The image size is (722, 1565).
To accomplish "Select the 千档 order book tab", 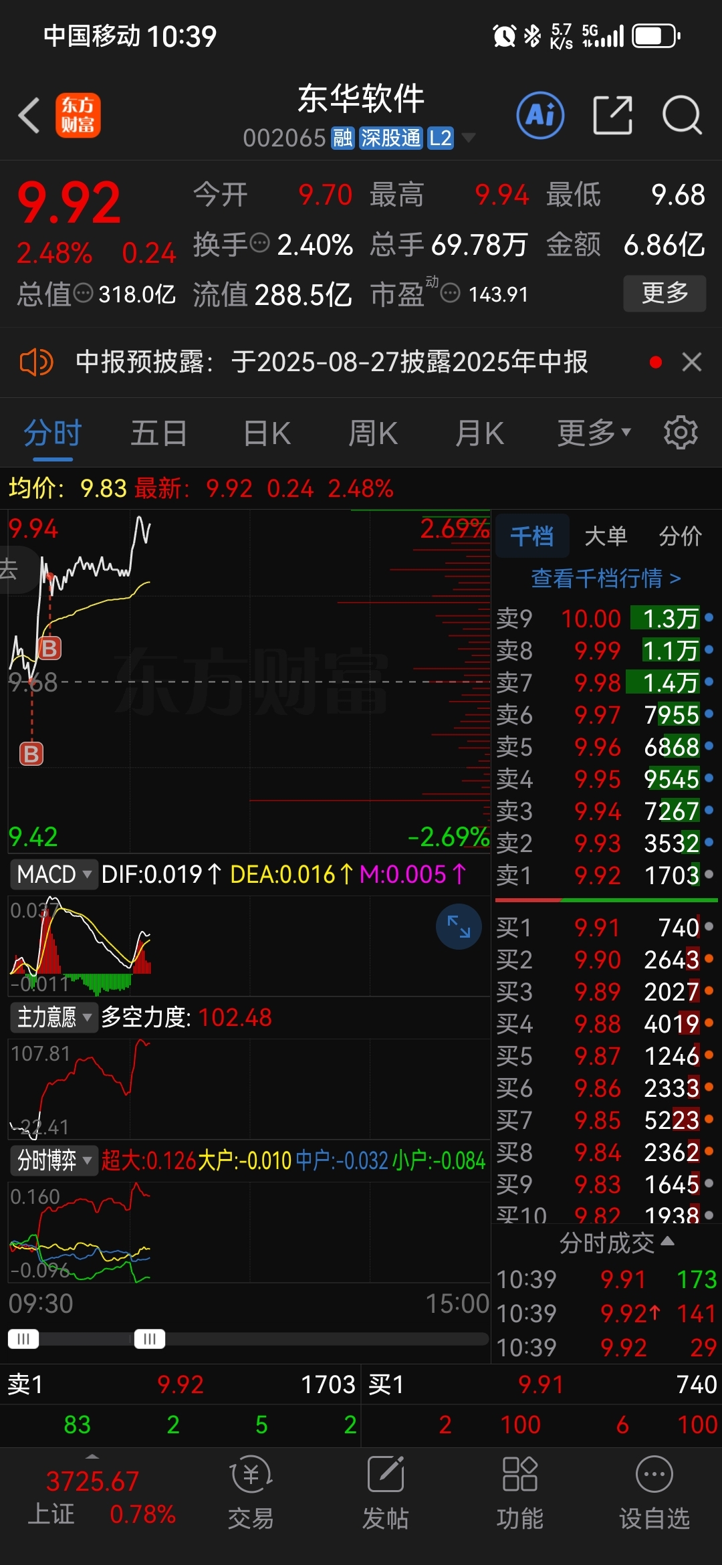I will (x=532, y=536).
